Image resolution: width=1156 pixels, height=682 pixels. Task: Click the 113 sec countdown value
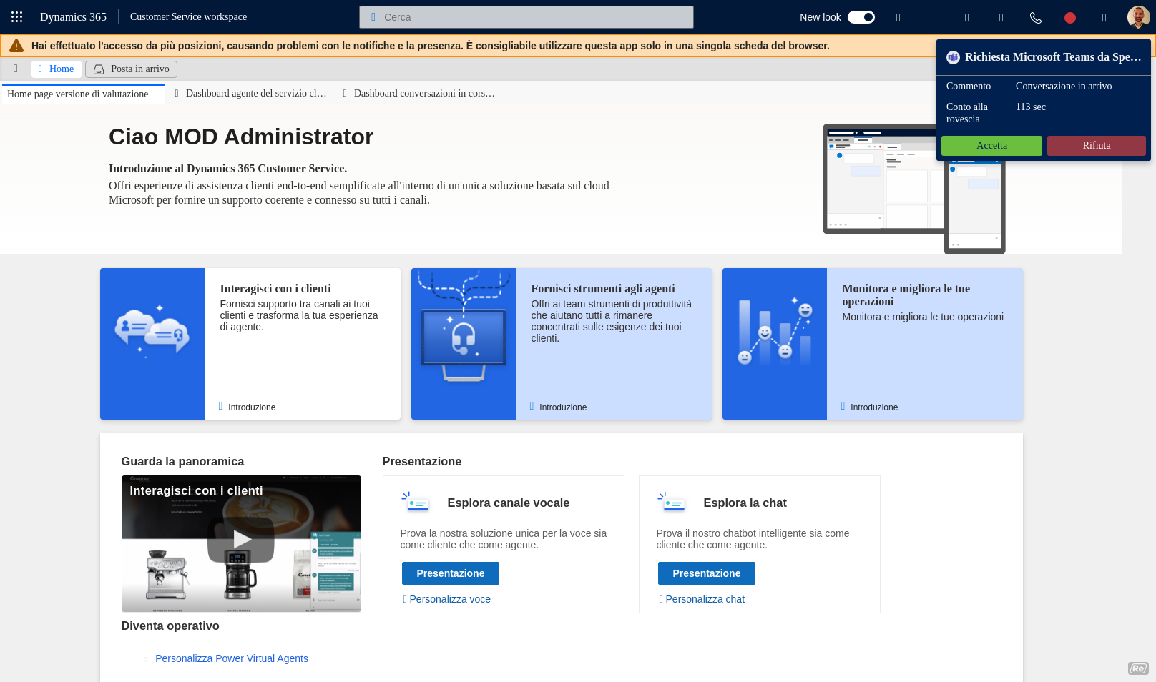click(1031, 107)
